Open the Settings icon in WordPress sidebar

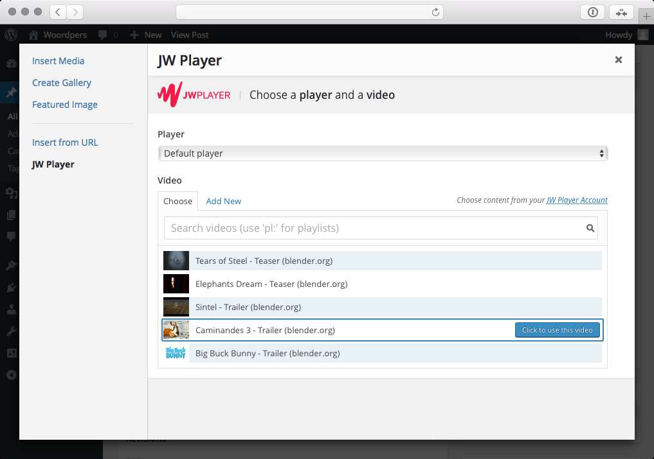pos(12,353)
